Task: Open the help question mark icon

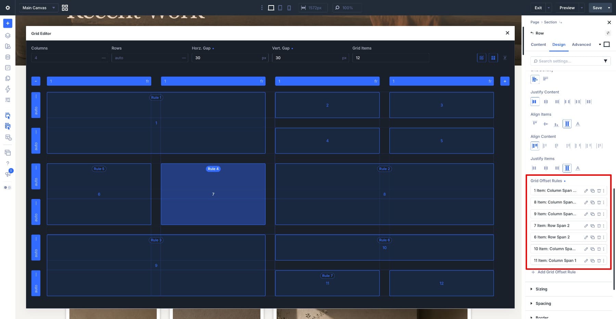Action: pos(8,163)
